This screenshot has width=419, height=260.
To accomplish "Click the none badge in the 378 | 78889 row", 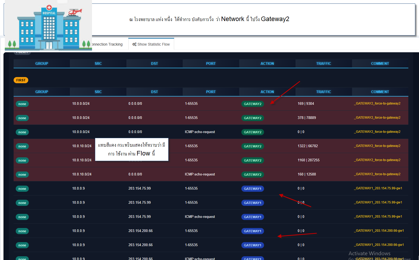I will (x=22, y=118).
